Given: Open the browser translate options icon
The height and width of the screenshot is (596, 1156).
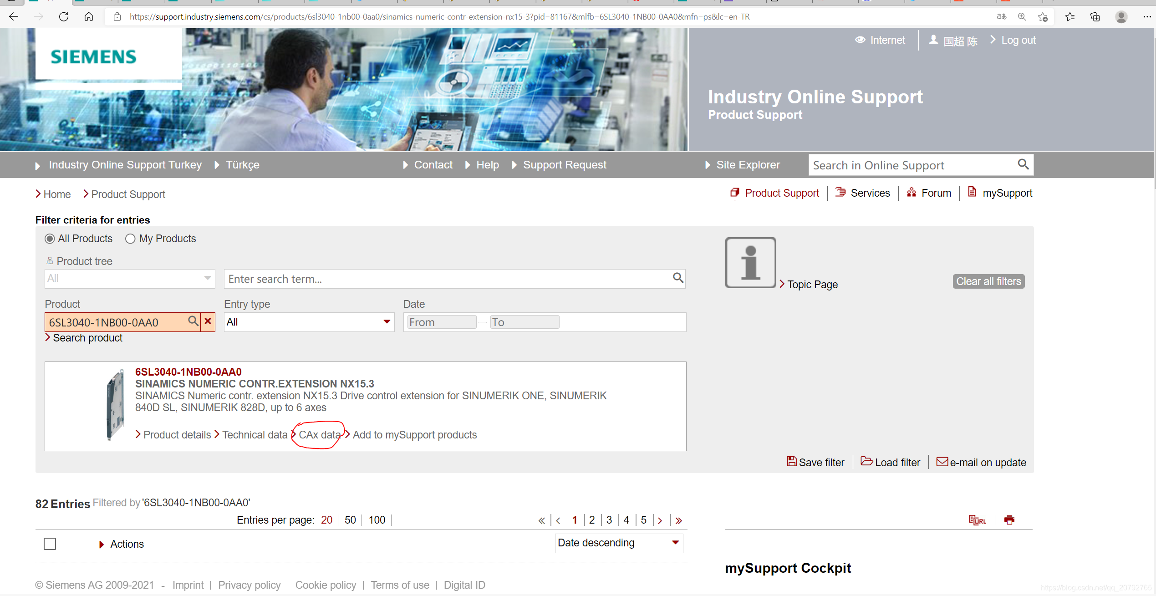Looking at the screenshot, I should [1001, 17].
